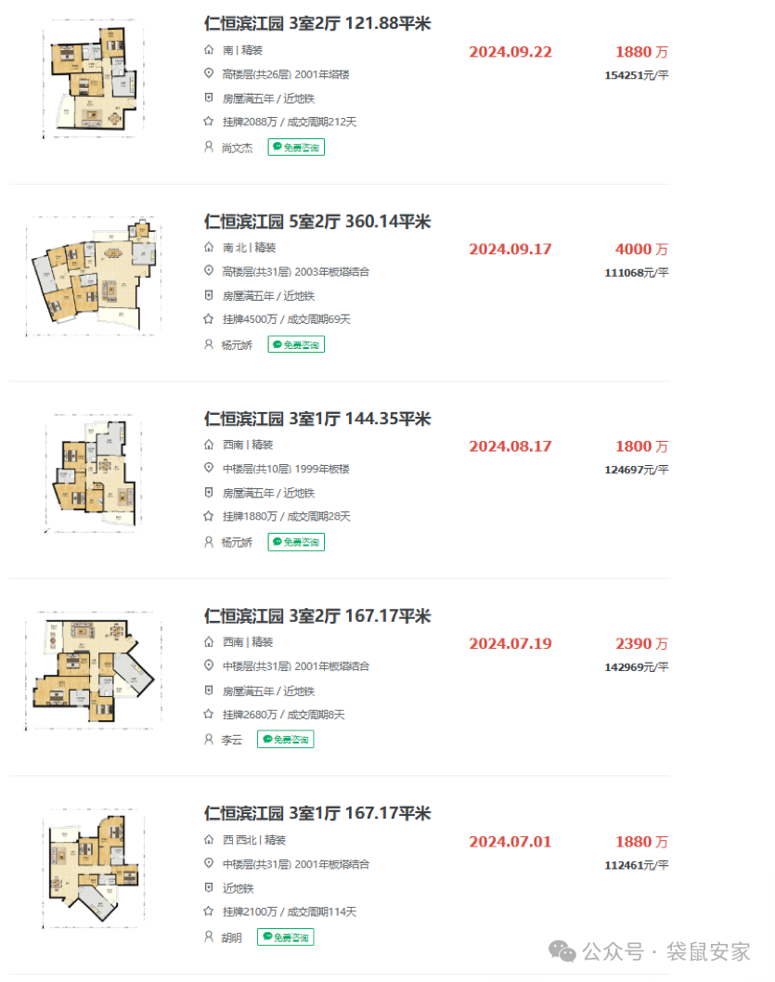Select the 仁恒滨江园 3室1厅 167.17平米 title
The width and height of the screenshot is (775, 982).
tap(317, 814)
